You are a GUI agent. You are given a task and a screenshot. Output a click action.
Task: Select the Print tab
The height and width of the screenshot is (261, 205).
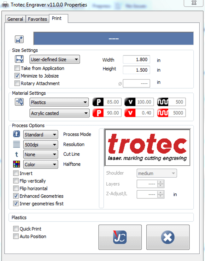(x=59, y=18)
